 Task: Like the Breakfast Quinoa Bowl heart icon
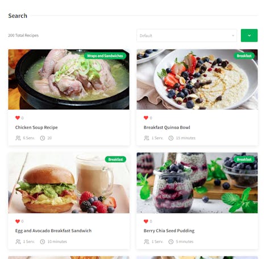coord(146,118)
